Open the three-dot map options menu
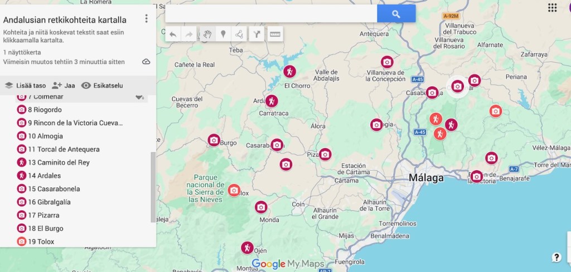The width and height of the screenshot is (571, 272). [x=147, y=19]
